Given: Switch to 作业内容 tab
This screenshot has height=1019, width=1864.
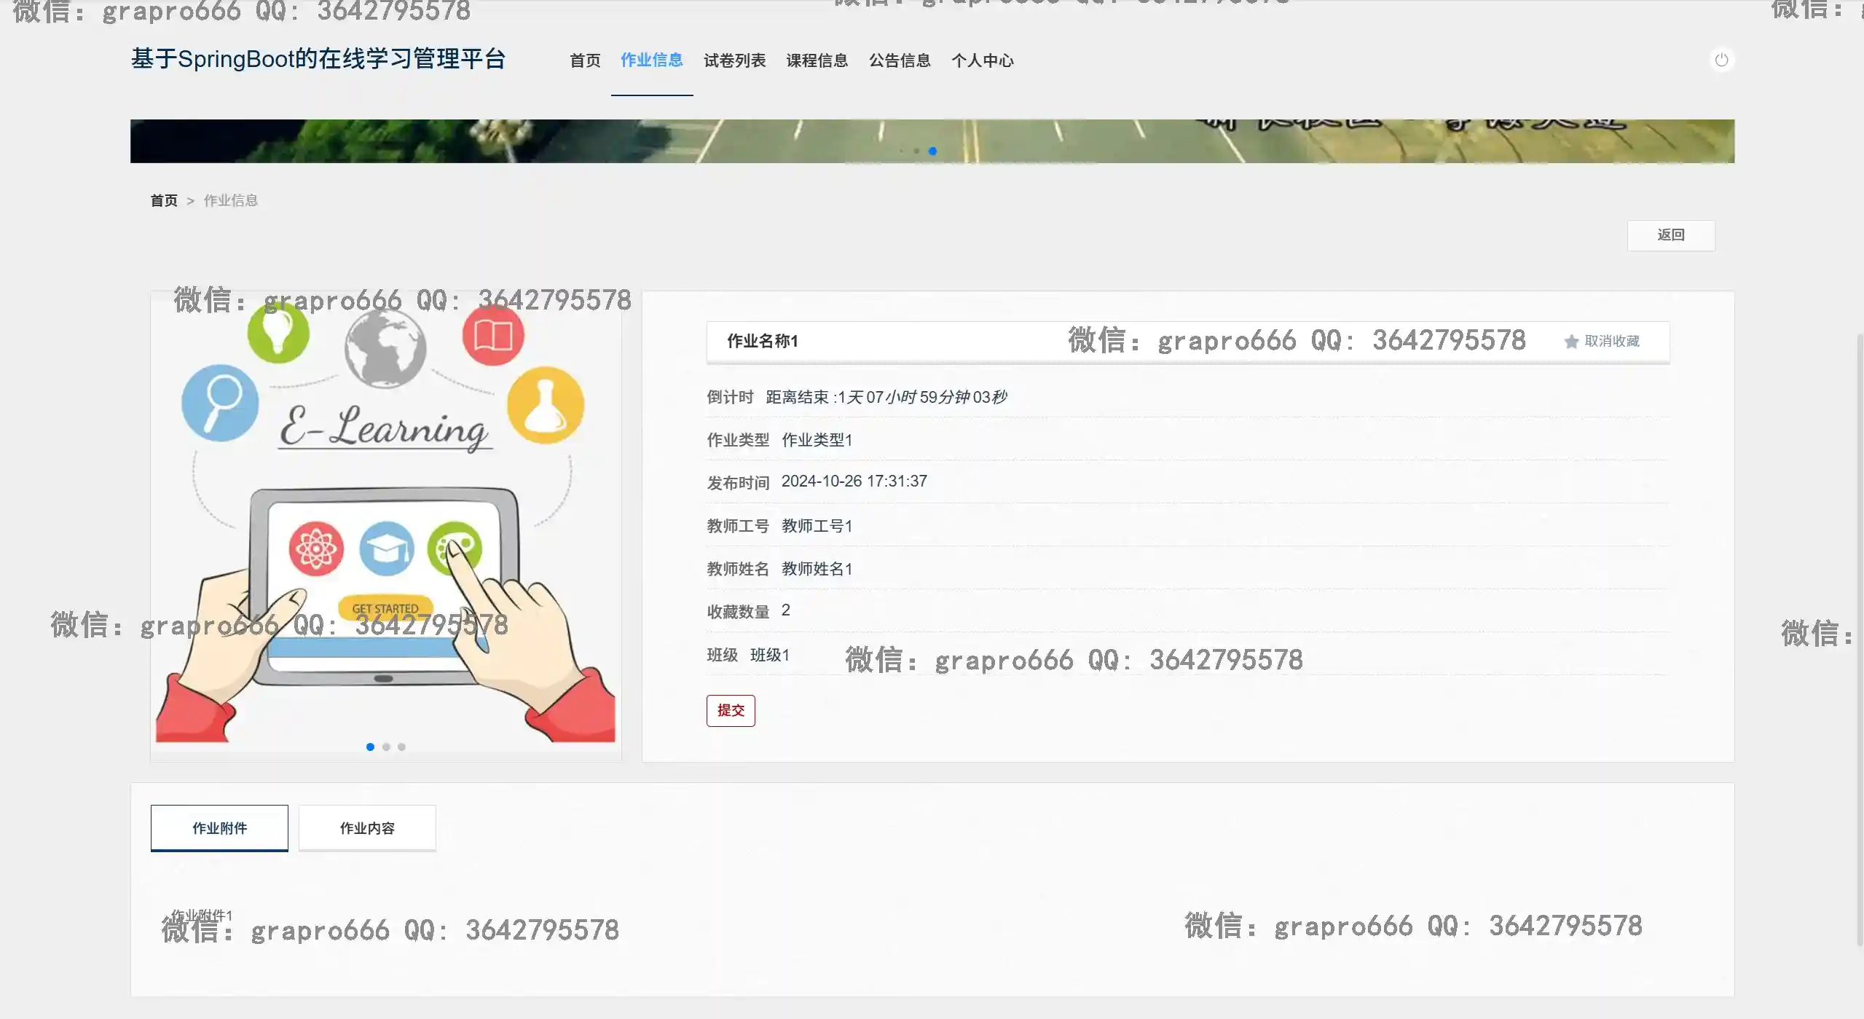Looking at the screenshot, I should (367, 828).
